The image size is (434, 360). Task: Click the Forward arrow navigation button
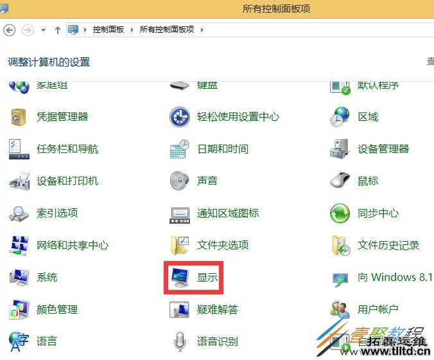click(28, 30)
